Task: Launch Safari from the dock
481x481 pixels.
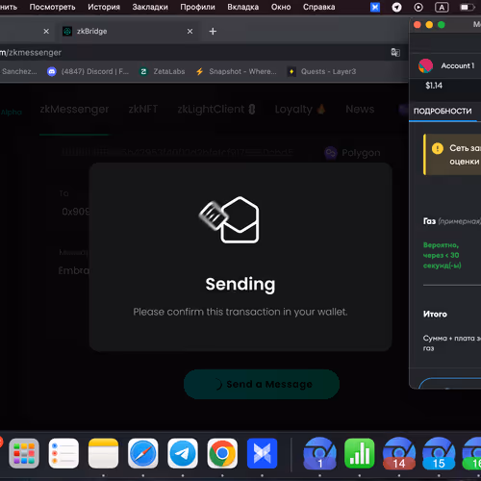Action: tap(143, 453)
